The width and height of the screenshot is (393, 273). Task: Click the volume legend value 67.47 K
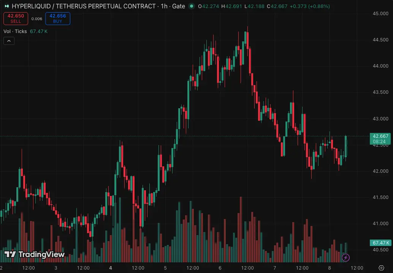tap(39, 31)
